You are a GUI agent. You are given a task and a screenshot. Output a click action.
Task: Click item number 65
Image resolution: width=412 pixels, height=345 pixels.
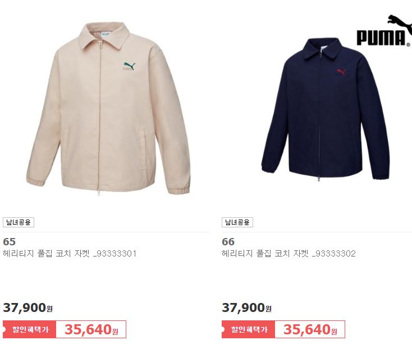pyautogui.click(x=9, y=241)
